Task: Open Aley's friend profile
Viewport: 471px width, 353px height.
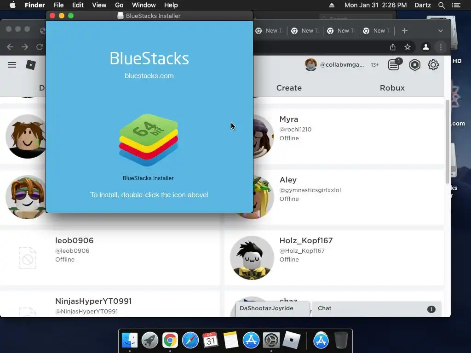Action: (x=288, y=180)
